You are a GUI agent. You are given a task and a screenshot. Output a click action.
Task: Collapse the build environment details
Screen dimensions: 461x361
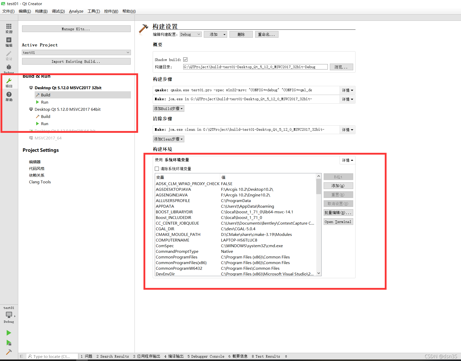(x=347, y=160)
